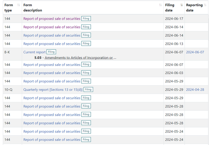209x145 pixels.
Task: Click sort arrows in Form description header
Action: [x=160, y=5]
